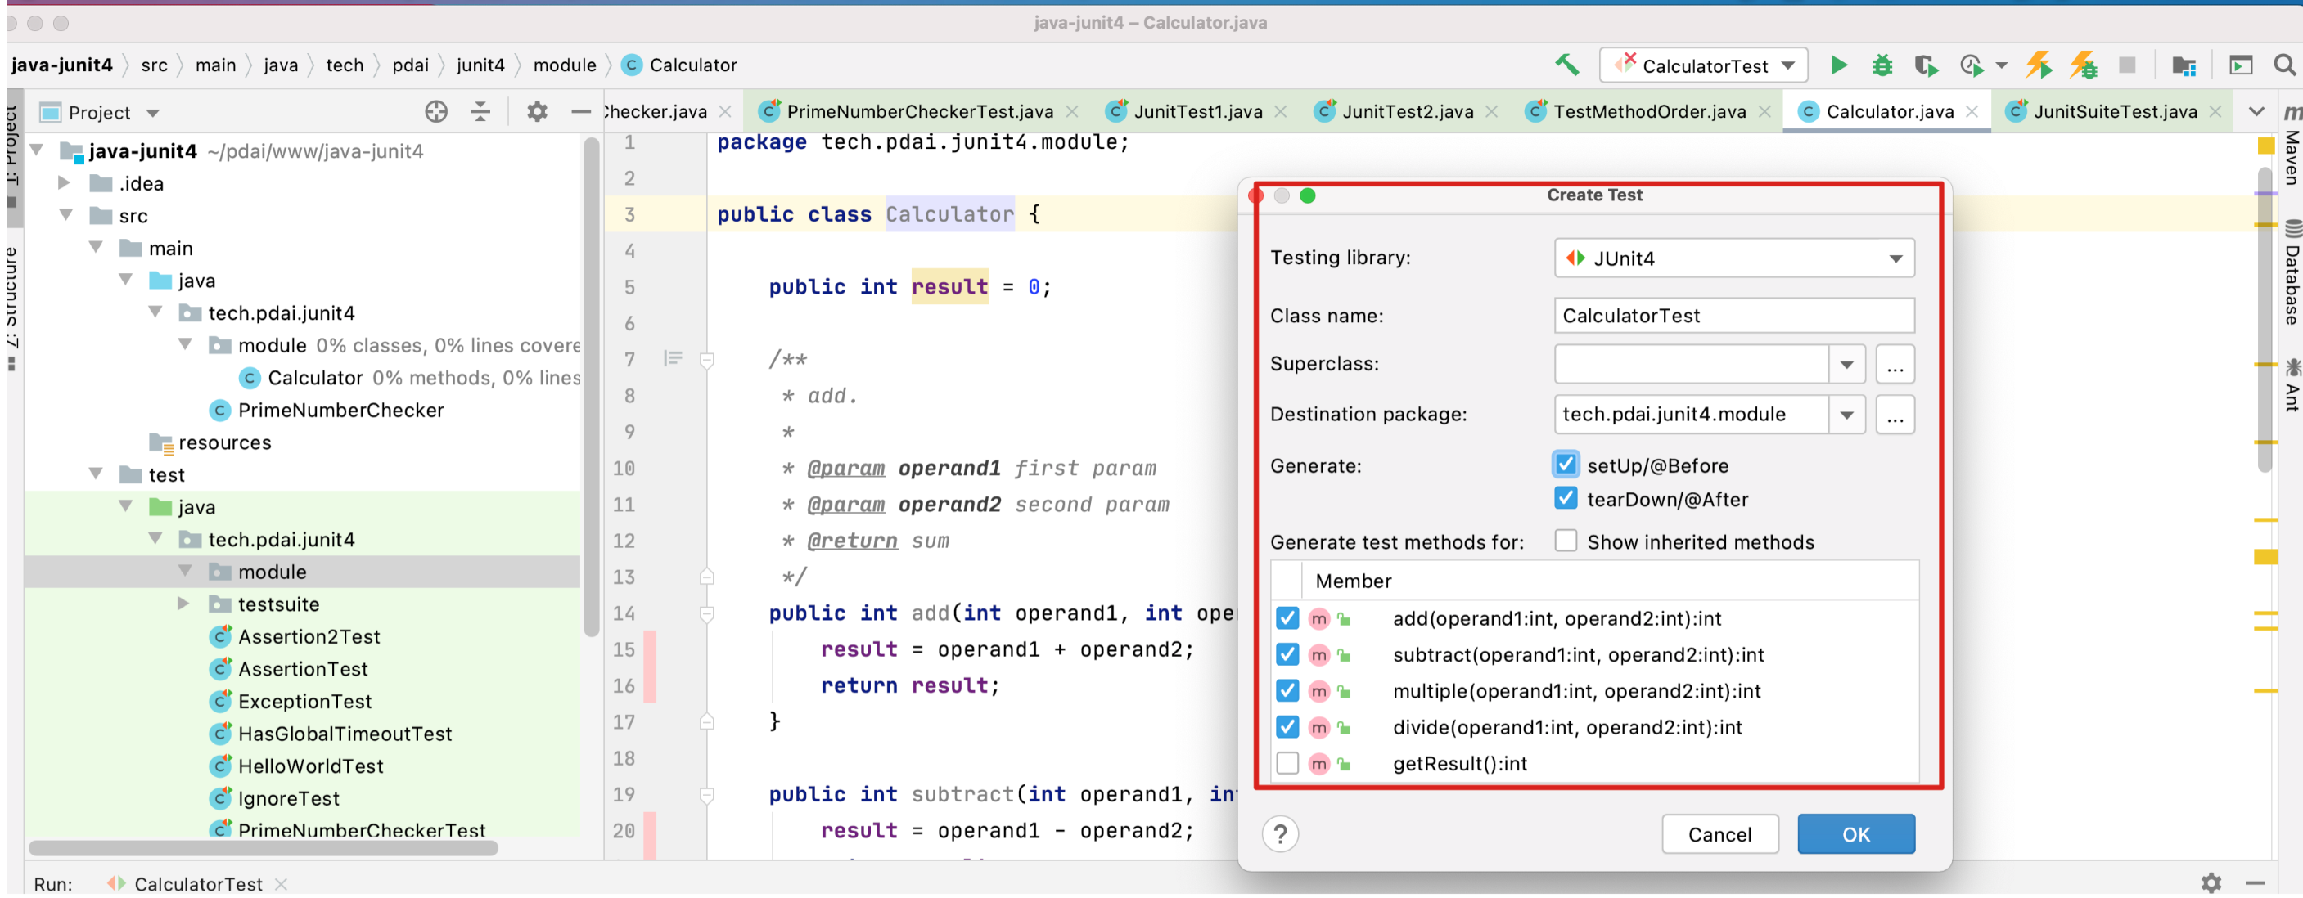Close the Calculator.java tab
The width and height of the screenshot is (2303, 898).
point(1972,112)
